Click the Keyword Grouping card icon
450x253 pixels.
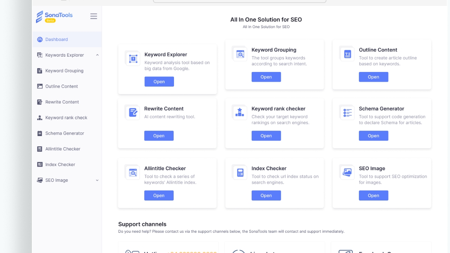240,54
